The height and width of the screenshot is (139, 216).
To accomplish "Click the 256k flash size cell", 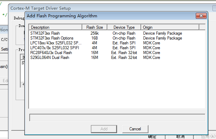I will pyautogui.click(x=94, y=33).
